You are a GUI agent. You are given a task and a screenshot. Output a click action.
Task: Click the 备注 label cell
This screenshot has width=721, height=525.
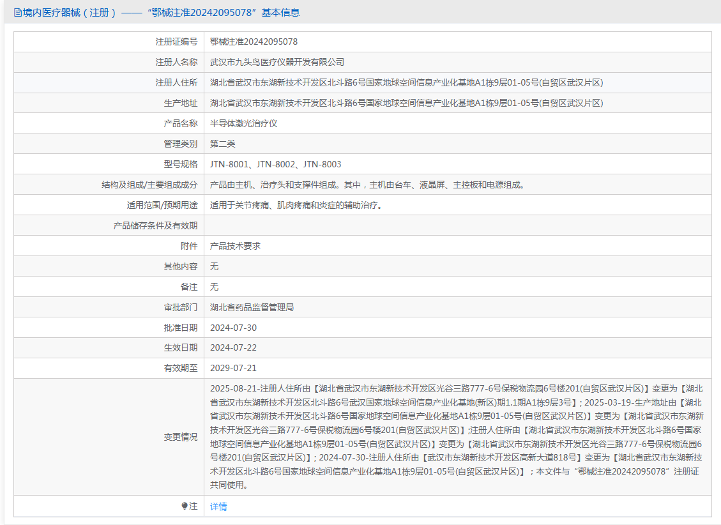tap(109, 287)
